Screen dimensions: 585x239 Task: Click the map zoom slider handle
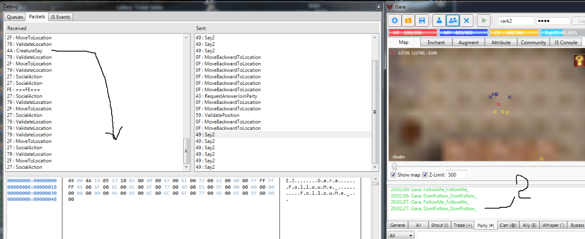[394, 166]
